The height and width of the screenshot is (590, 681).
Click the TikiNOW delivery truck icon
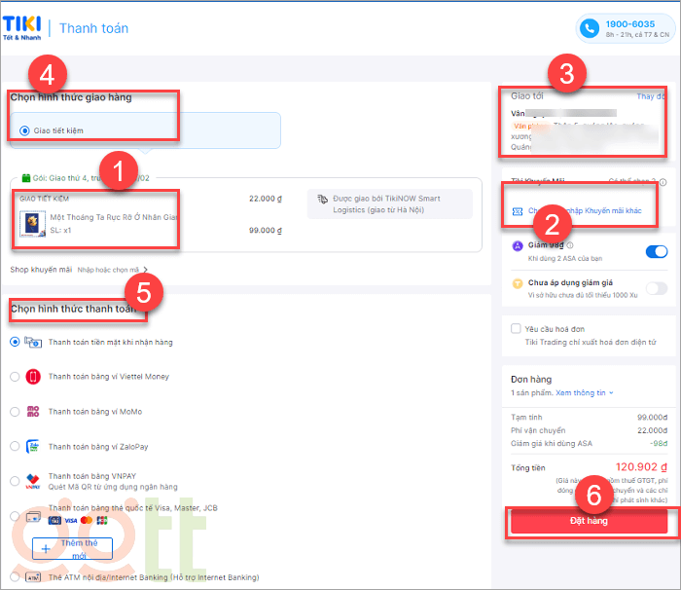[x=323, y=198]
